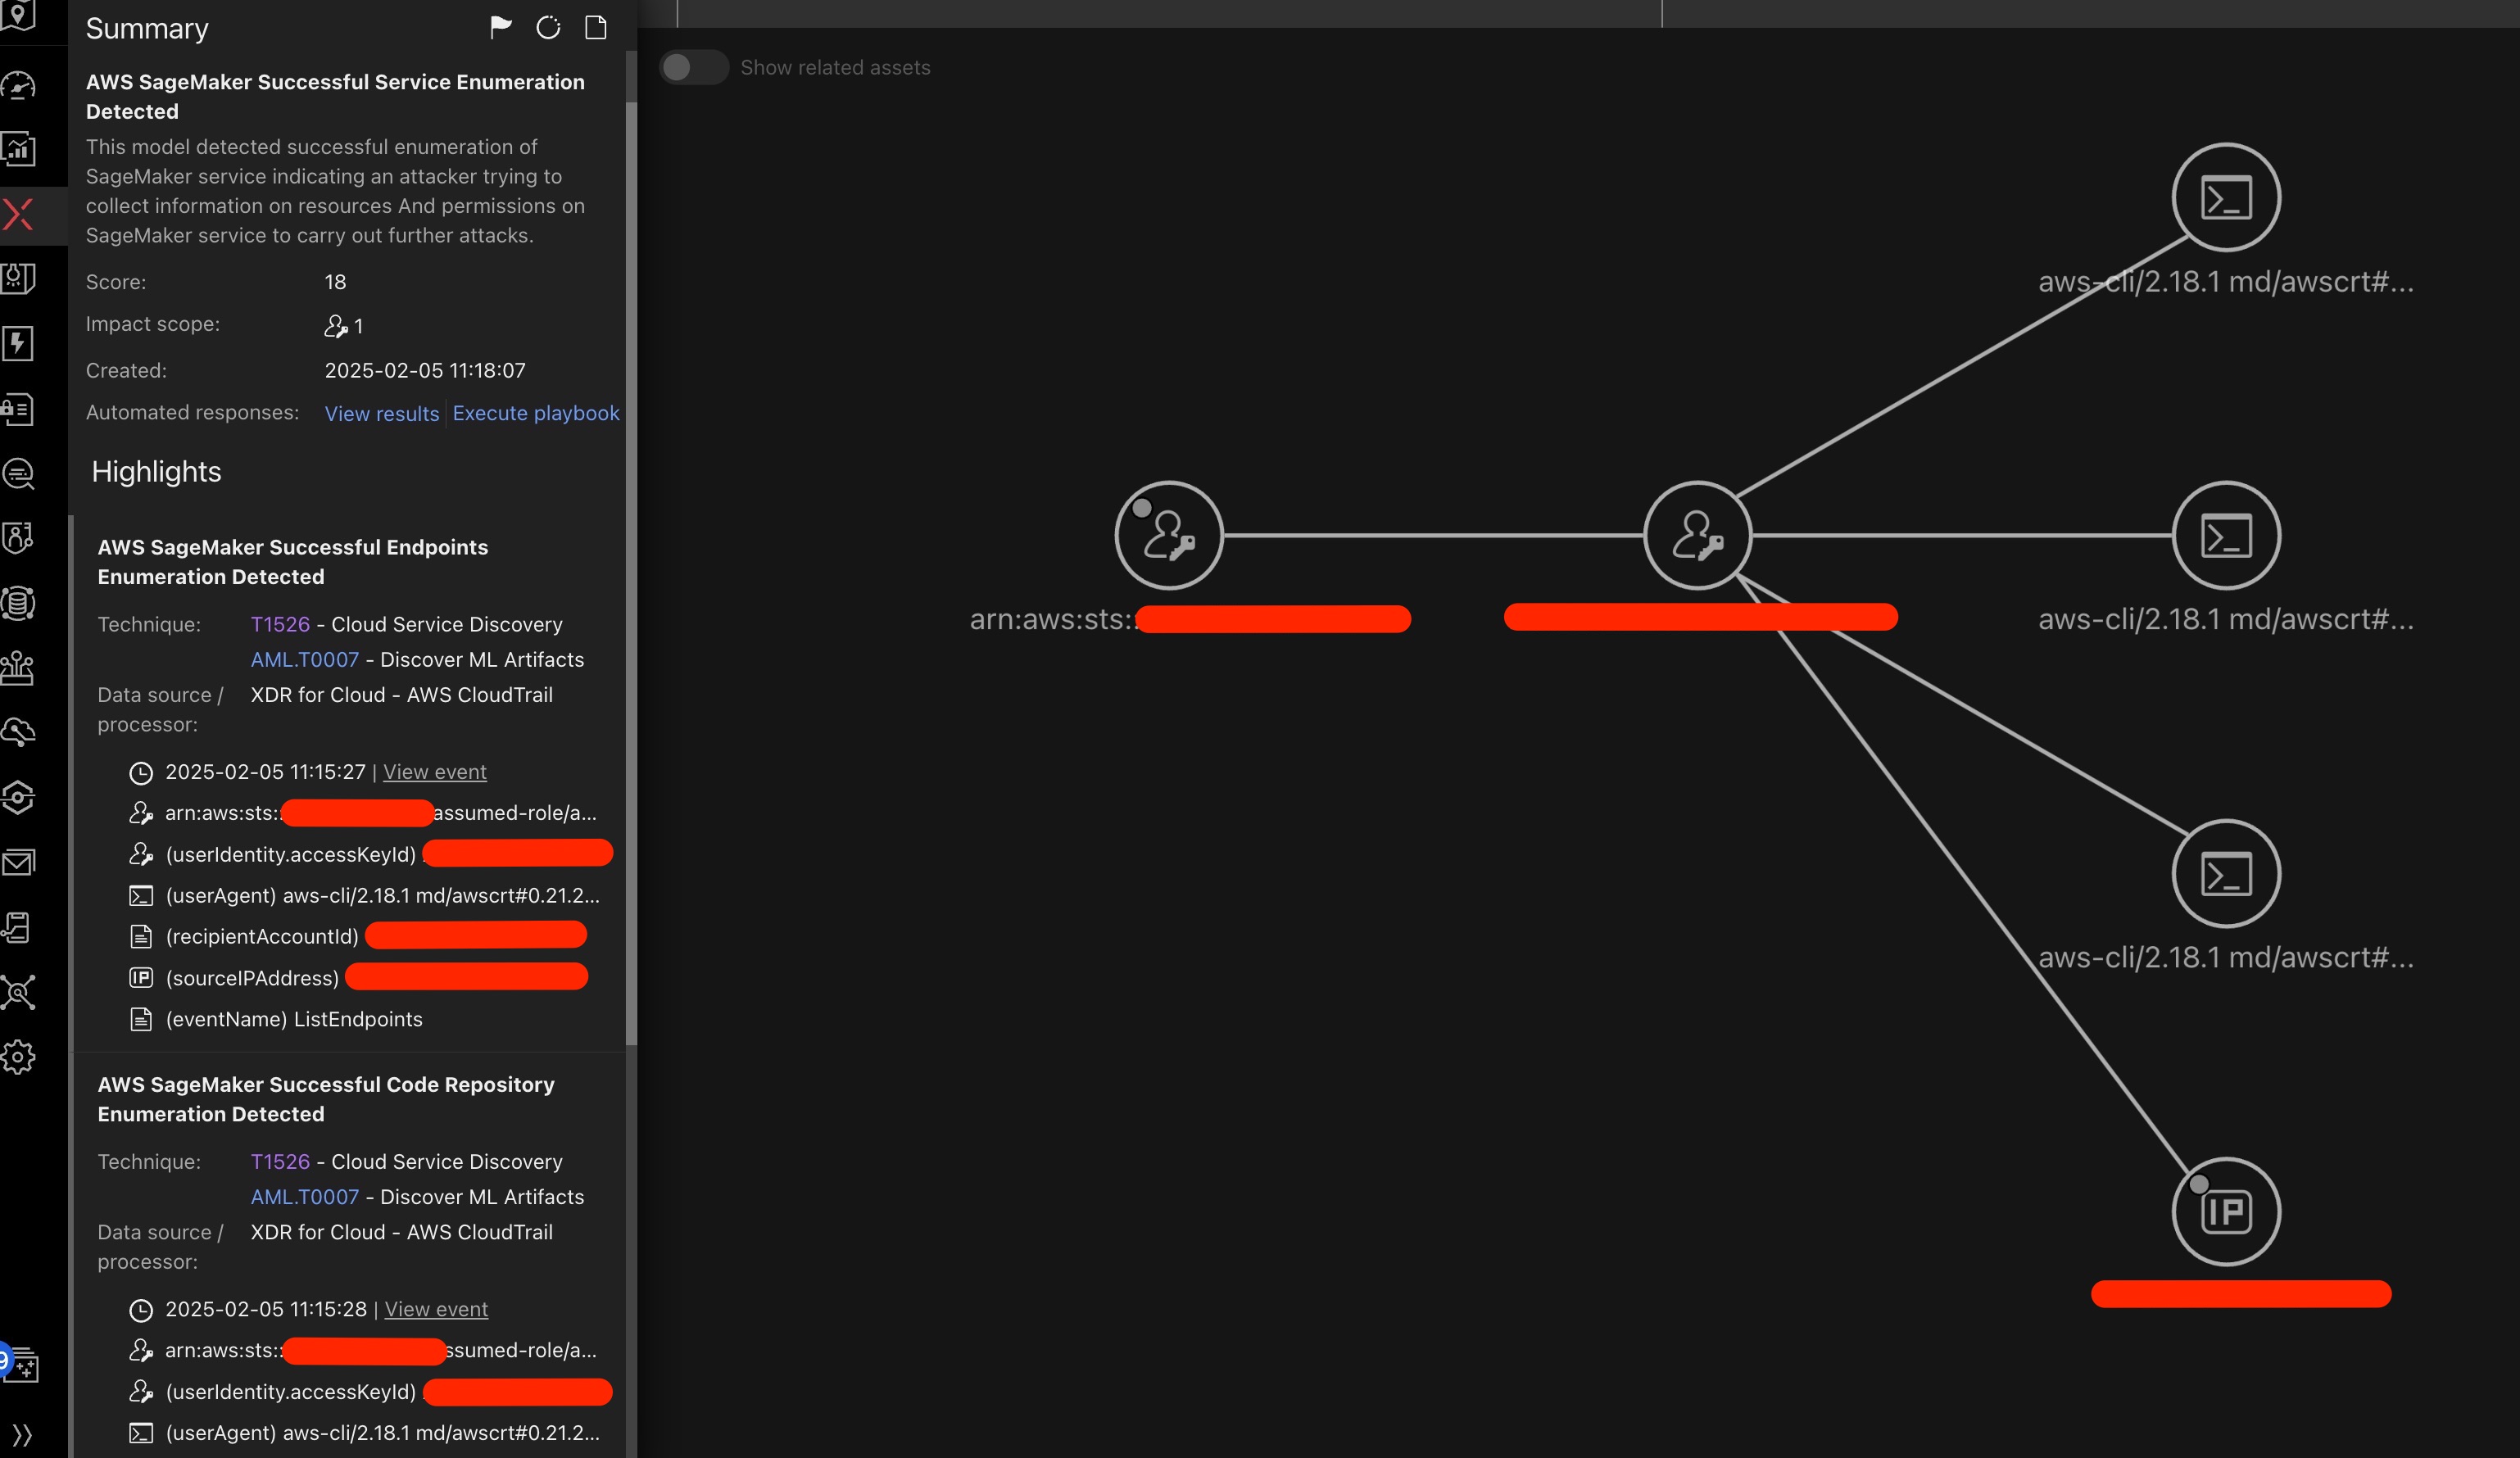
Task: Select the bottommost aws-cli terminal node
Action: click(x=2225, y=873)
